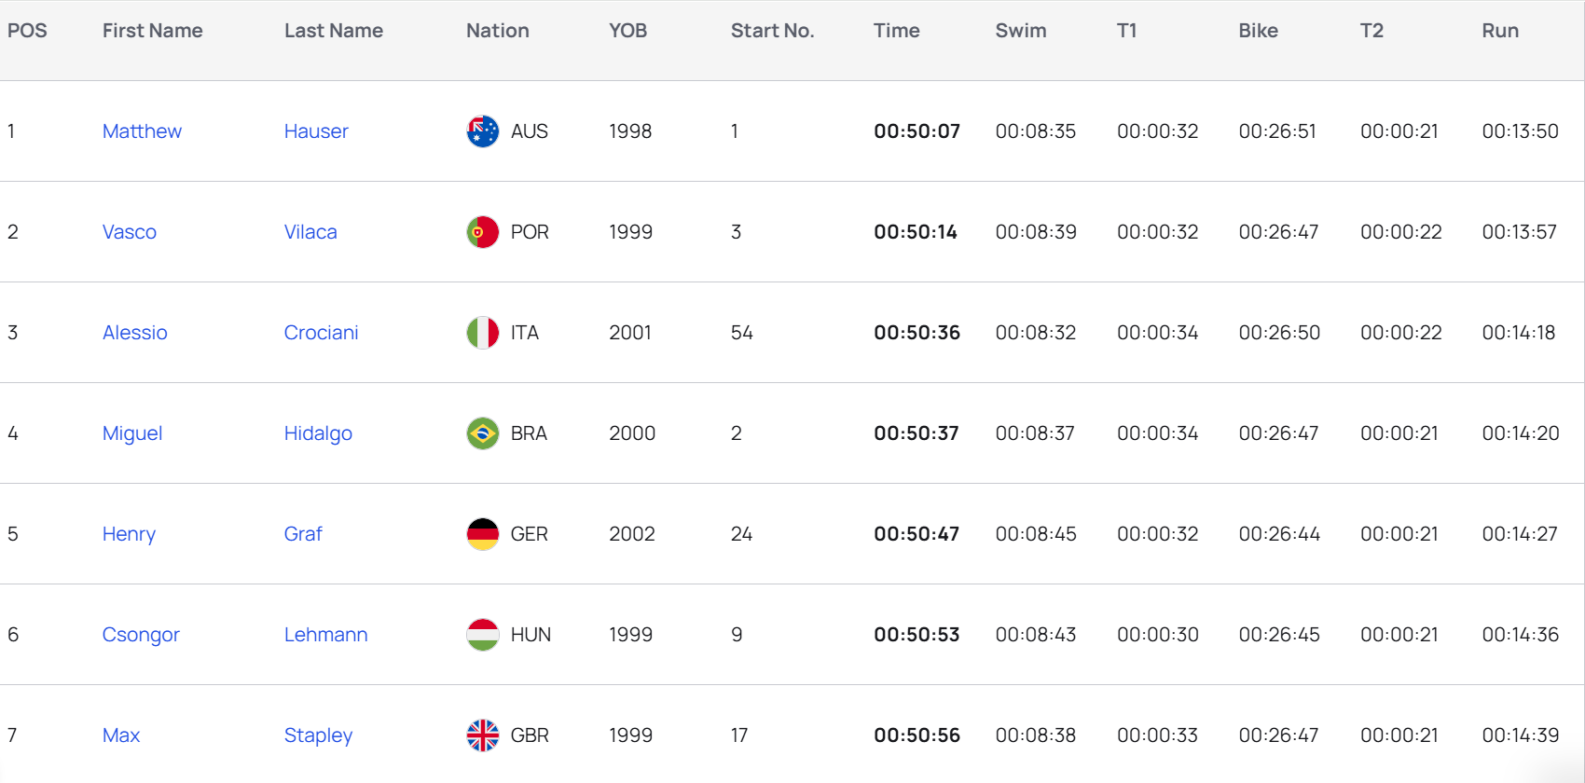Open the Hauser last name link
This screenshot has height=783, width=1585.
(x=316, y=131)
